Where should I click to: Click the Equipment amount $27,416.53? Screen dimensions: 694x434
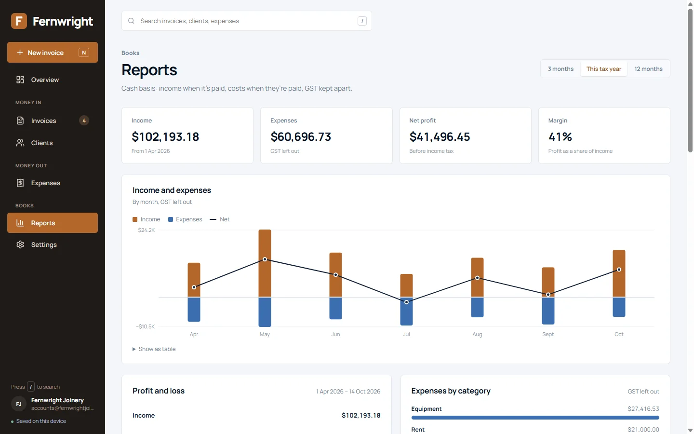coord(643,409)
